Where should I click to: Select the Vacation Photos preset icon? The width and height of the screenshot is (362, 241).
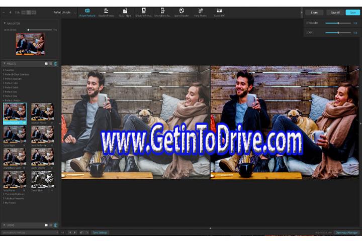click(x=106, y=13)
